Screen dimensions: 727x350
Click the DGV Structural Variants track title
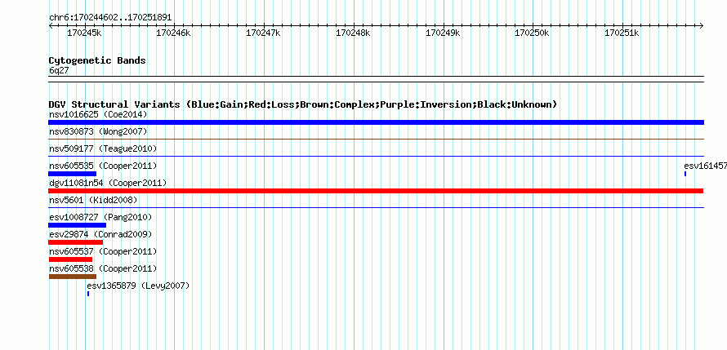(303, 104)
